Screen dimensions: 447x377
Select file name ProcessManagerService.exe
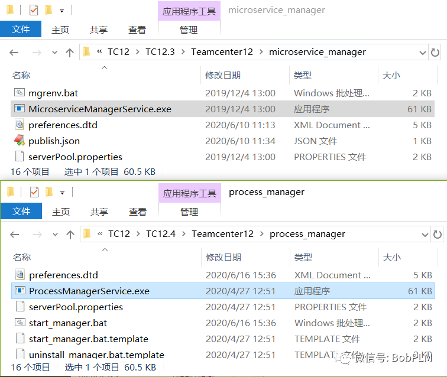[x=89, y=291]
